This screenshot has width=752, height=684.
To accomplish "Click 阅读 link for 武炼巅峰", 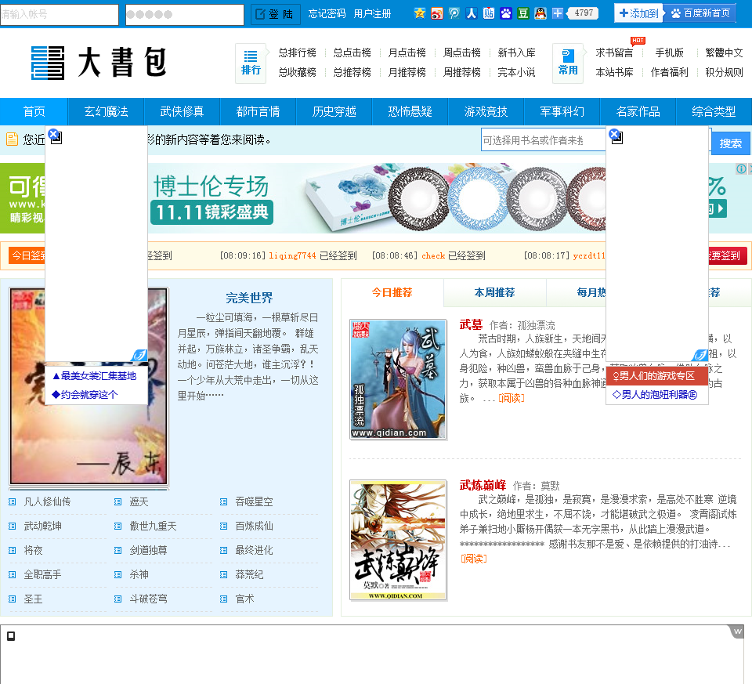I will 473,559.
